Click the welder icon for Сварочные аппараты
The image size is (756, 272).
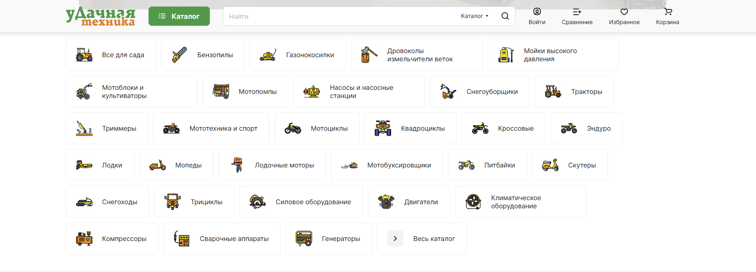[x=182, y=239]
